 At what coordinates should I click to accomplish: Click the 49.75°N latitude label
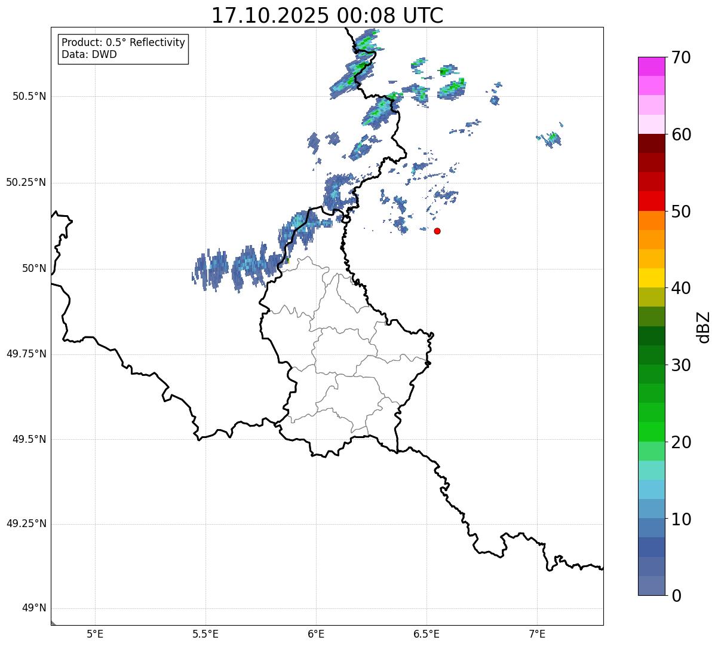(x=26, y=354)
